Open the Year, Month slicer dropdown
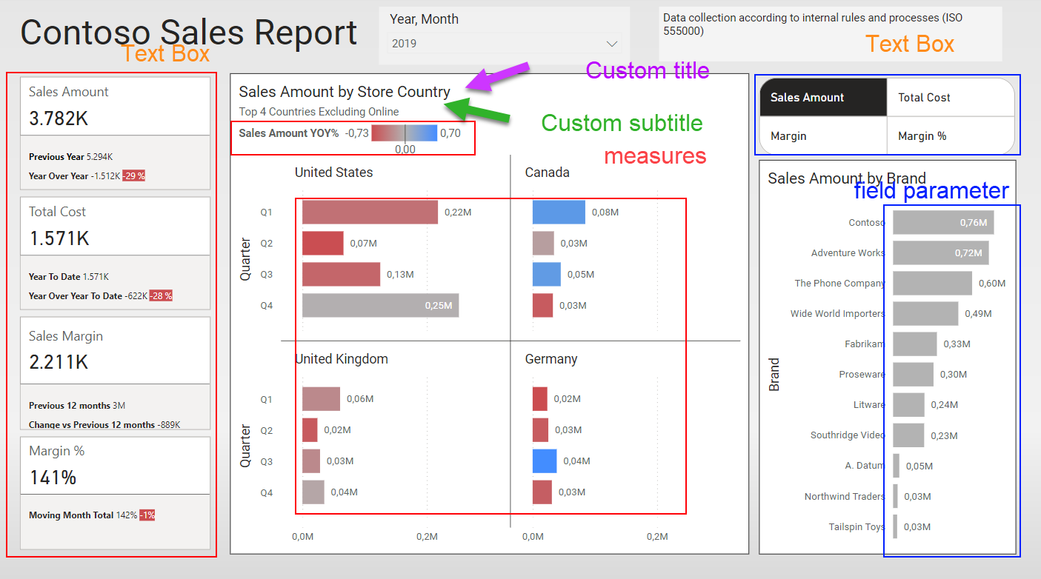The image size is (1041, 579). 611,44
